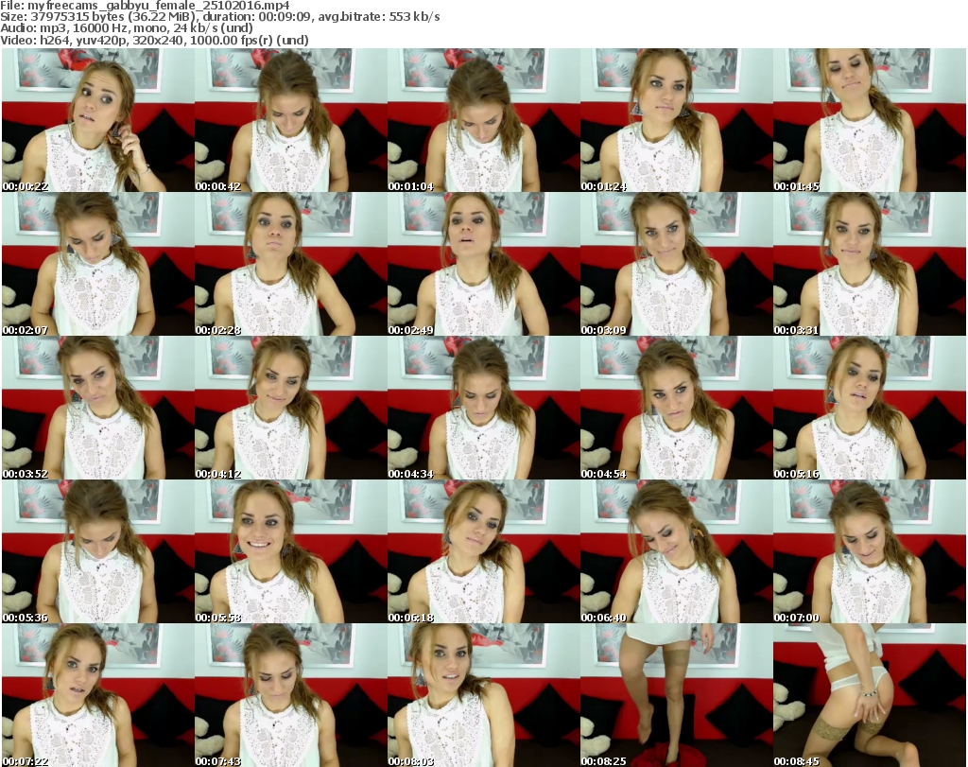Select the thumbnail timestamped 00:00:22
Screen dimensions: 968x767
coord(98,120)
